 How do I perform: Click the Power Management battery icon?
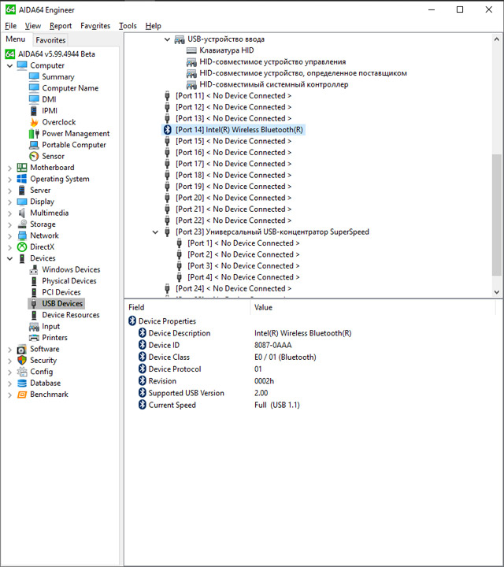coord(34,133)
